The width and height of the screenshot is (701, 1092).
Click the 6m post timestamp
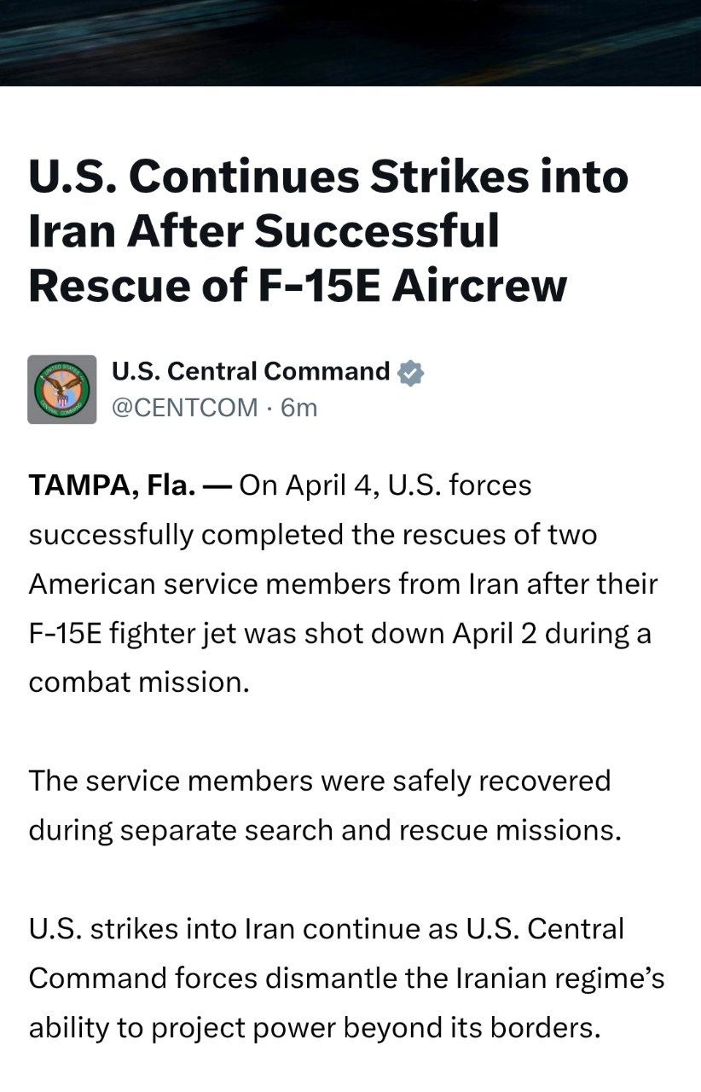point(298,408)
